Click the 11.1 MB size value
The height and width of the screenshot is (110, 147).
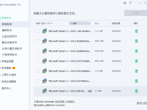pyautogui.click(x=99, y=31)
